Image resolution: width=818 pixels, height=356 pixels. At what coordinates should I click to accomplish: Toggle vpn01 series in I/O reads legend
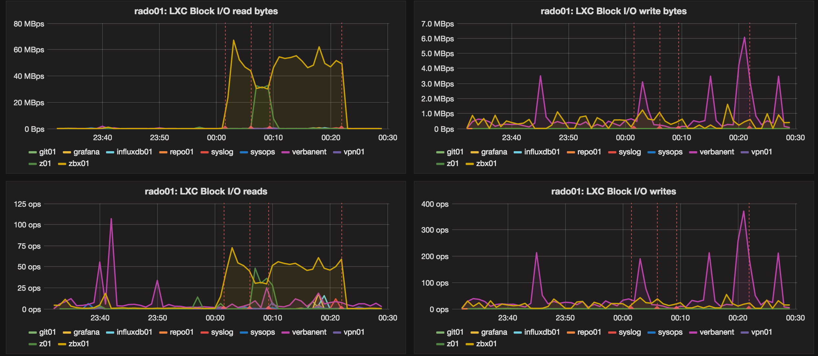click(354, 332)
